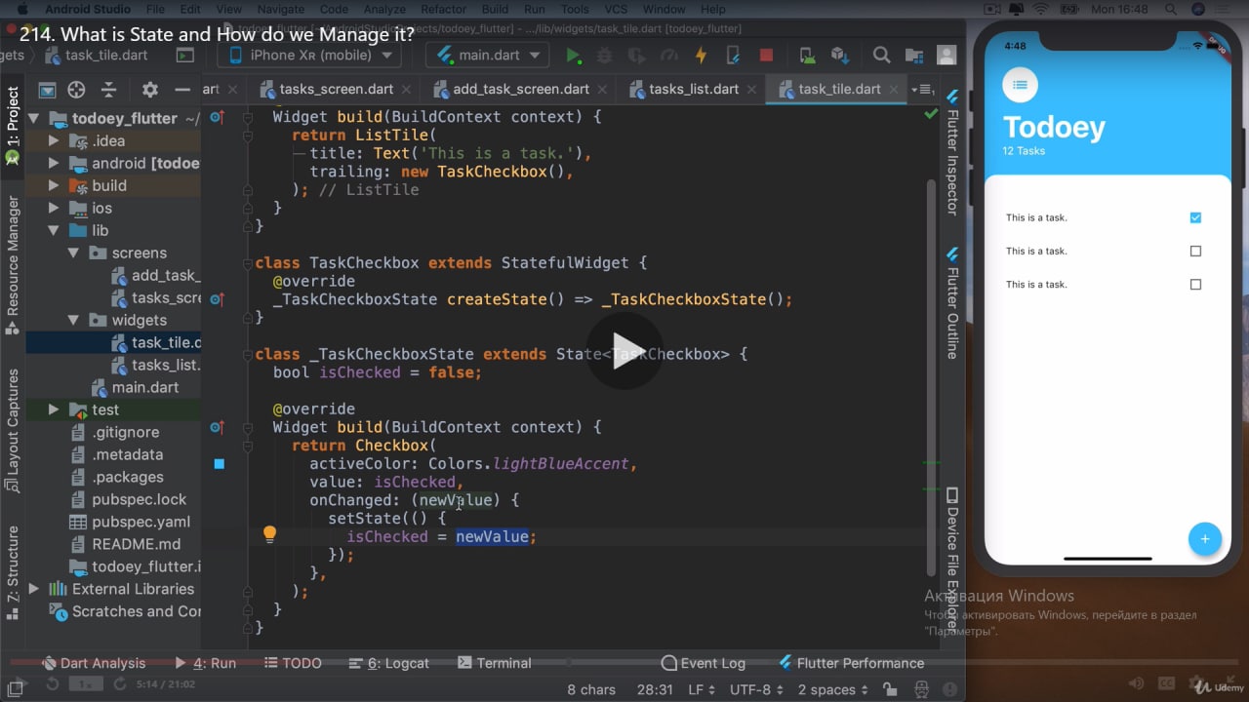
Task: Open the Logcat tool window
Action: pyautogui.click(x=388, y=663)
